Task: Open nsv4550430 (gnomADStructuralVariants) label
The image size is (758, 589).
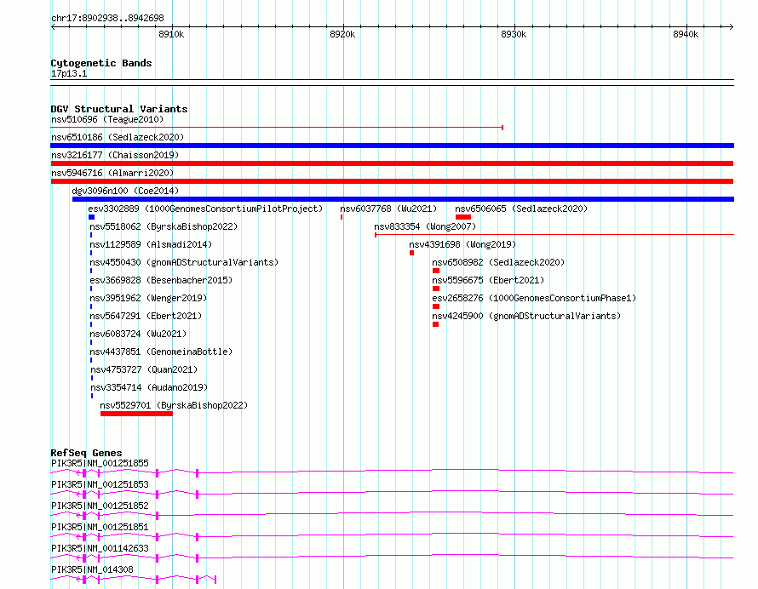Action: pos(184,262)
